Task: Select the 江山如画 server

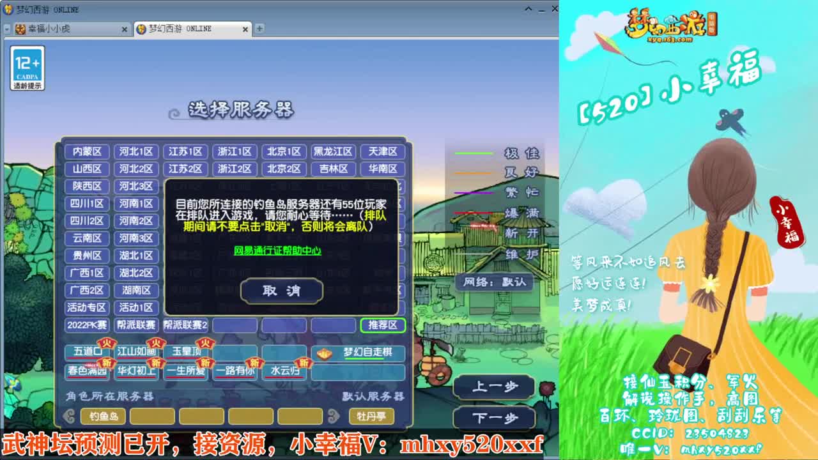Action: click(136, 352)
